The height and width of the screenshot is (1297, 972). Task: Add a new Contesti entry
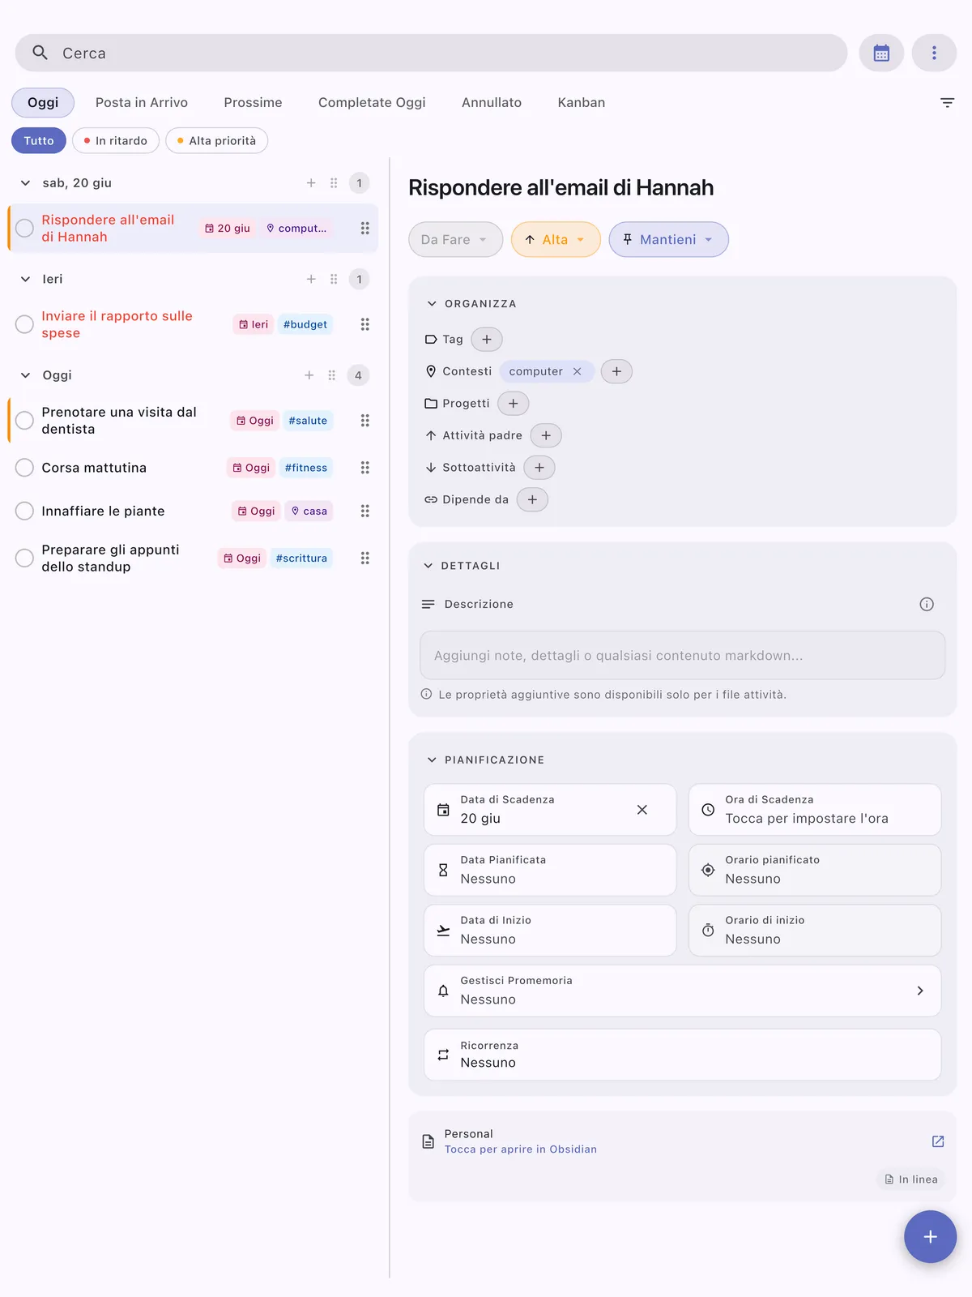[616, 371]
